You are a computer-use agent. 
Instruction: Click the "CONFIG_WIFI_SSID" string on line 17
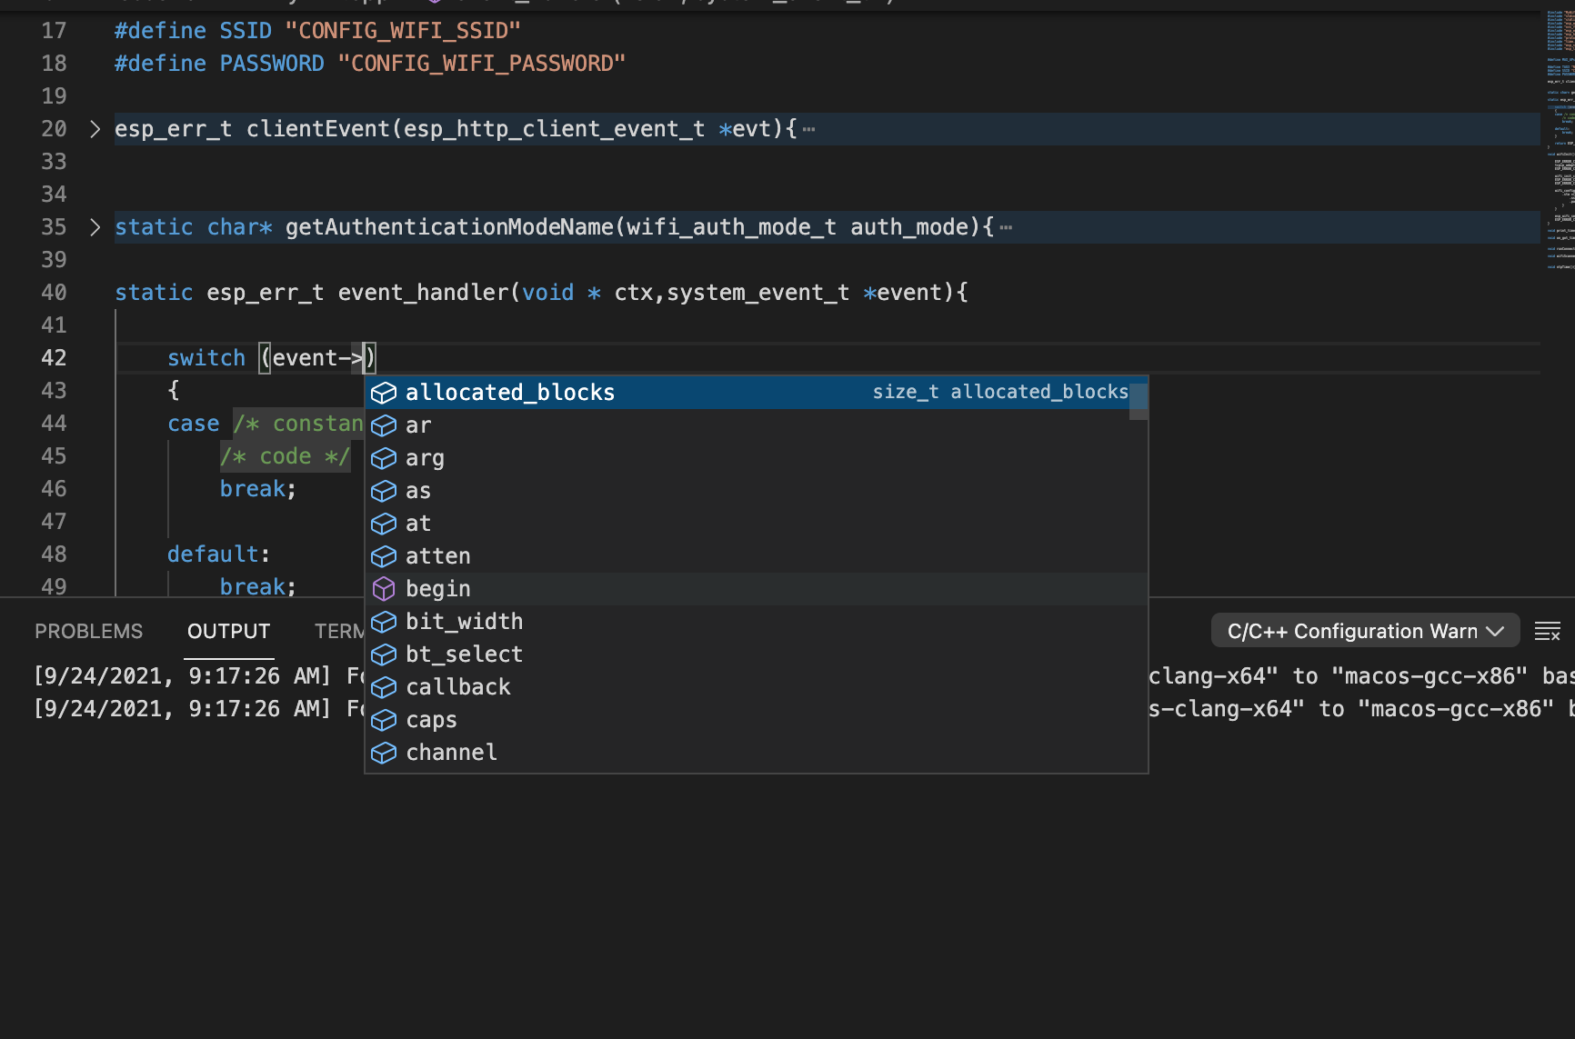403,31
